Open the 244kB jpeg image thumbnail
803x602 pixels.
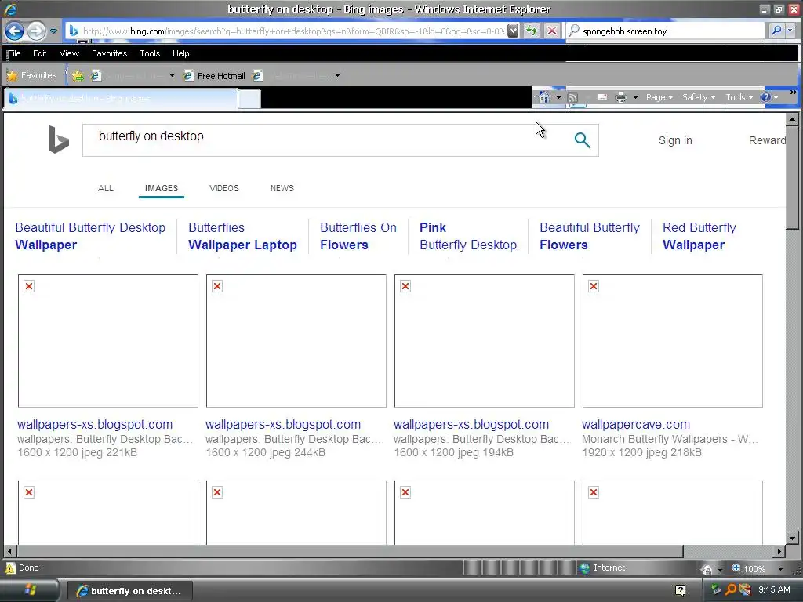(x=296, y=341)
